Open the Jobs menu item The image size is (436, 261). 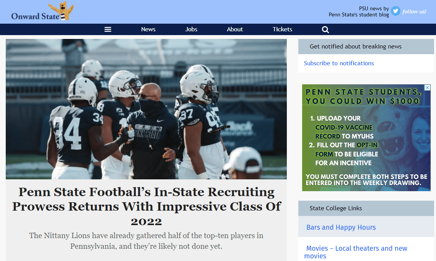[x=191, y=29]
